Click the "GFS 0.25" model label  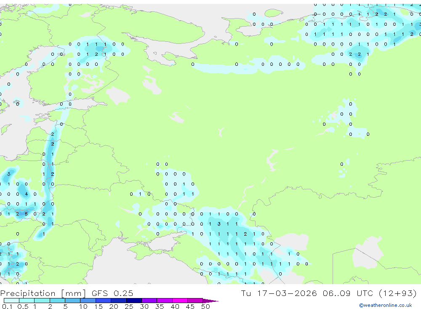click(x=112, y=293)
